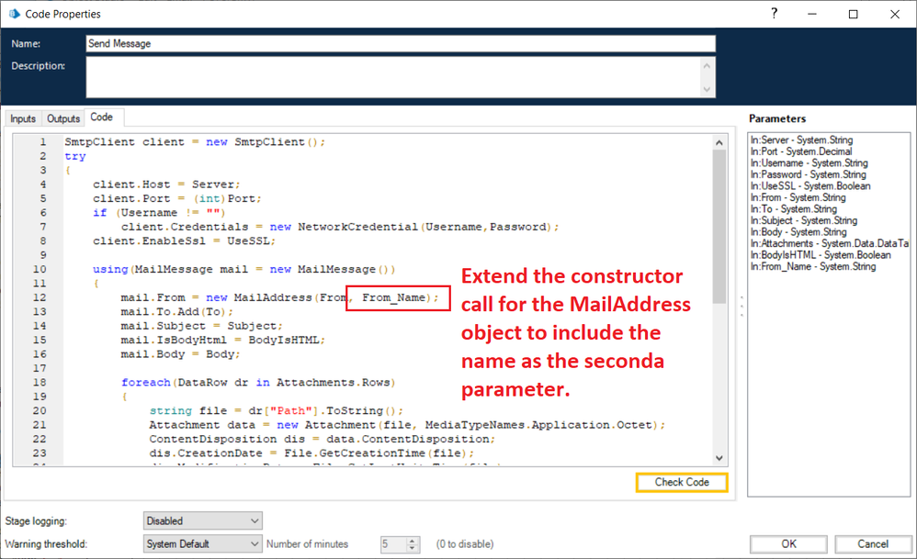Image resolution: width=917 pixels, height=559 pixels.
Task: Select the Code tab
Action: coord(102,117)
